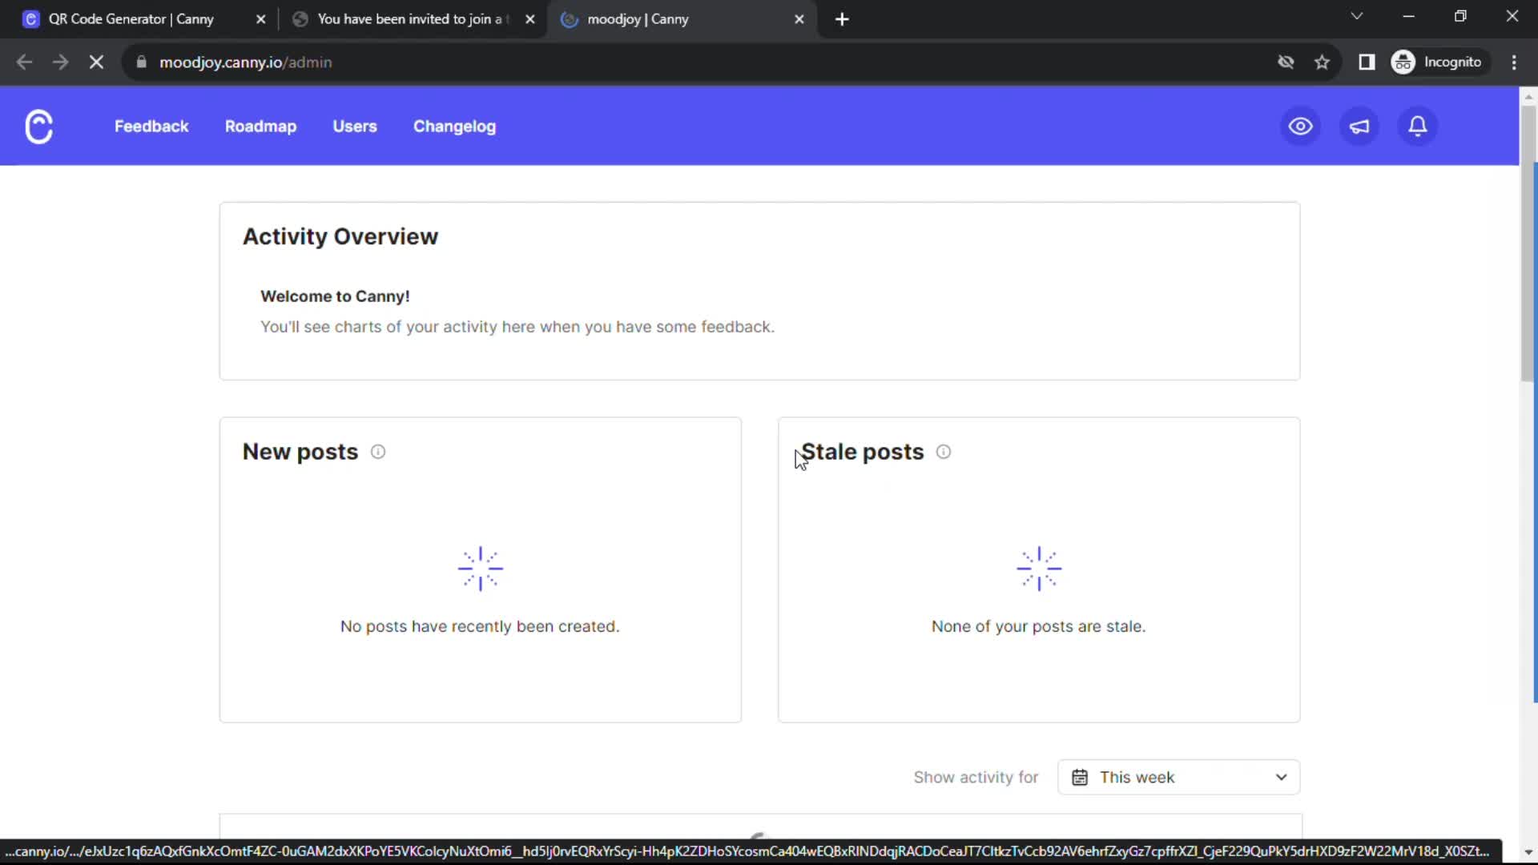Click the megaphone announcements icon
Screen dimensions: 1538x865
coord(1359,126)
